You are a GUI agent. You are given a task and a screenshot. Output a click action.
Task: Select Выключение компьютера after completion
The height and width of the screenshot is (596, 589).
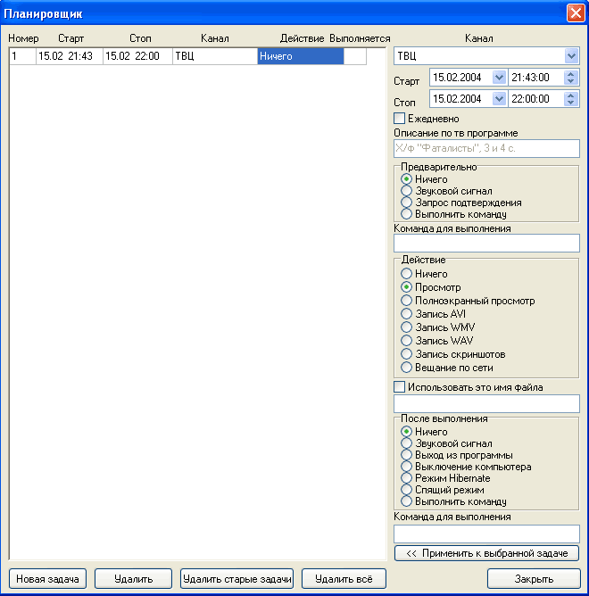[407, 467]
